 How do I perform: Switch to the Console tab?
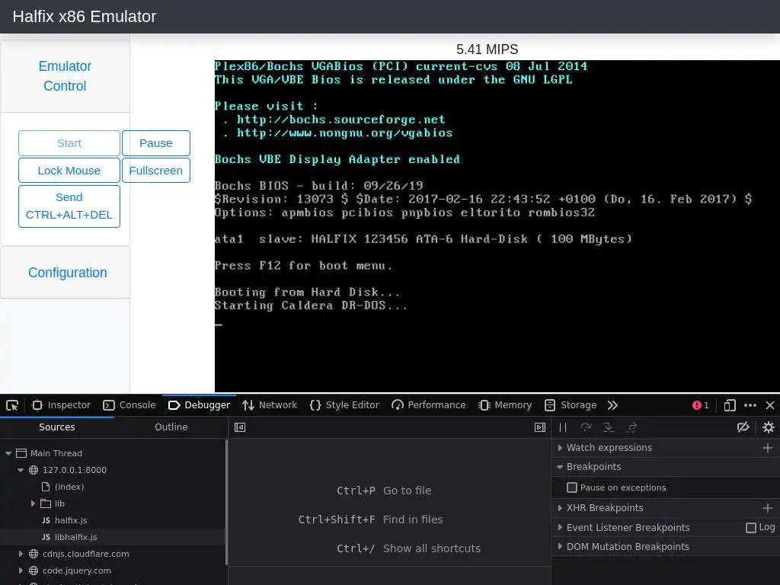pyautogui.click(x=129, y=405)
